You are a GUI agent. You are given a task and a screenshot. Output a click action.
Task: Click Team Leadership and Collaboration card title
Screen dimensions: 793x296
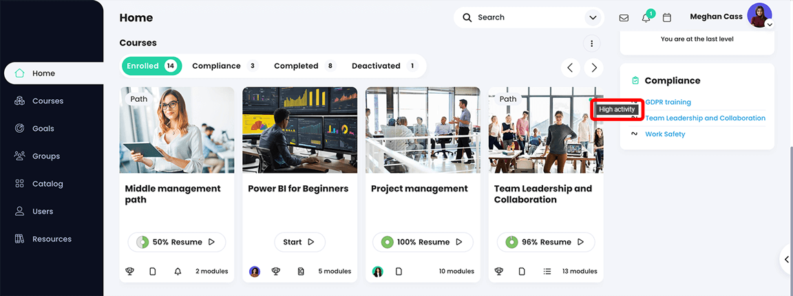tap(543, 194)
